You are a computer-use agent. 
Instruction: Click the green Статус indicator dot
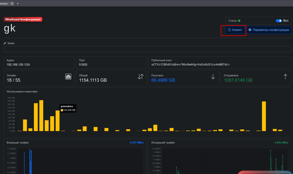[239, 21]
